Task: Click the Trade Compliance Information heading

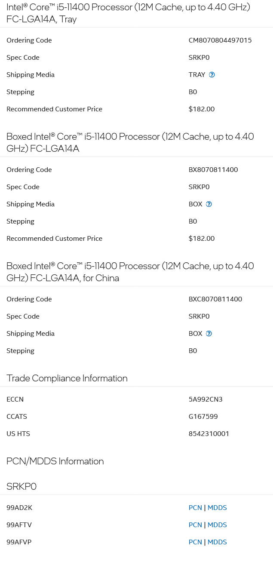Action: pyautogui.click(x=67, y=378)
